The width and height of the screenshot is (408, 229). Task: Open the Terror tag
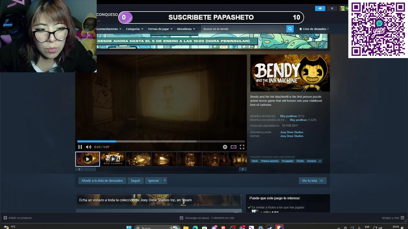255,161
